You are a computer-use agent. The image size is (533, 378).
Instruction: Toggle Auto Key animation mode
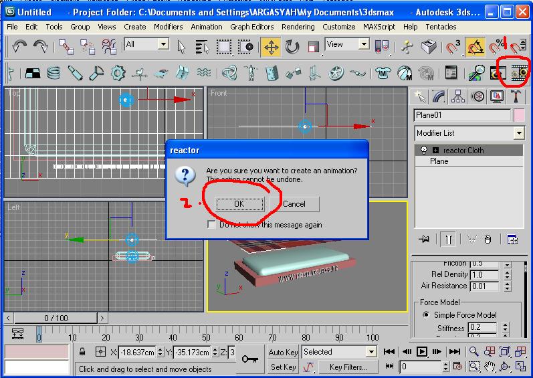pyautogui.click(x=283, y=353)
